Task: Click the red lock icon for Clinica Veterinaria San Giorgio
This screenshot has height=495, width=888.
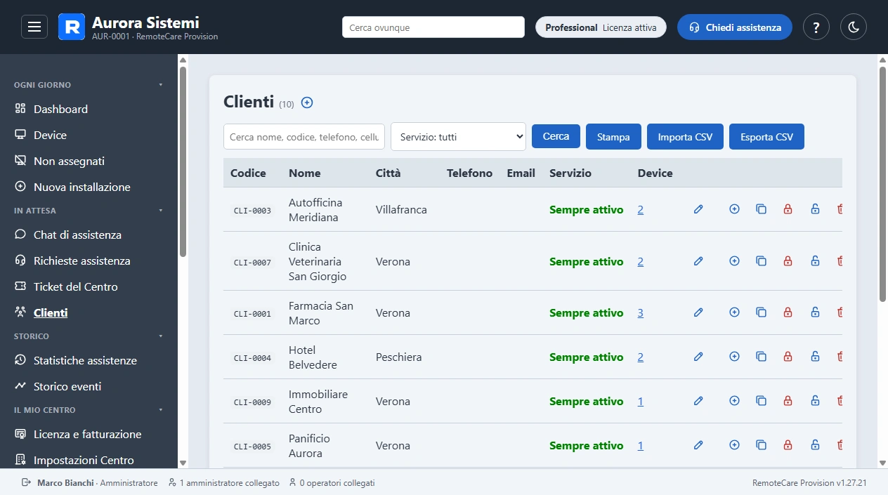Action: 788,261
